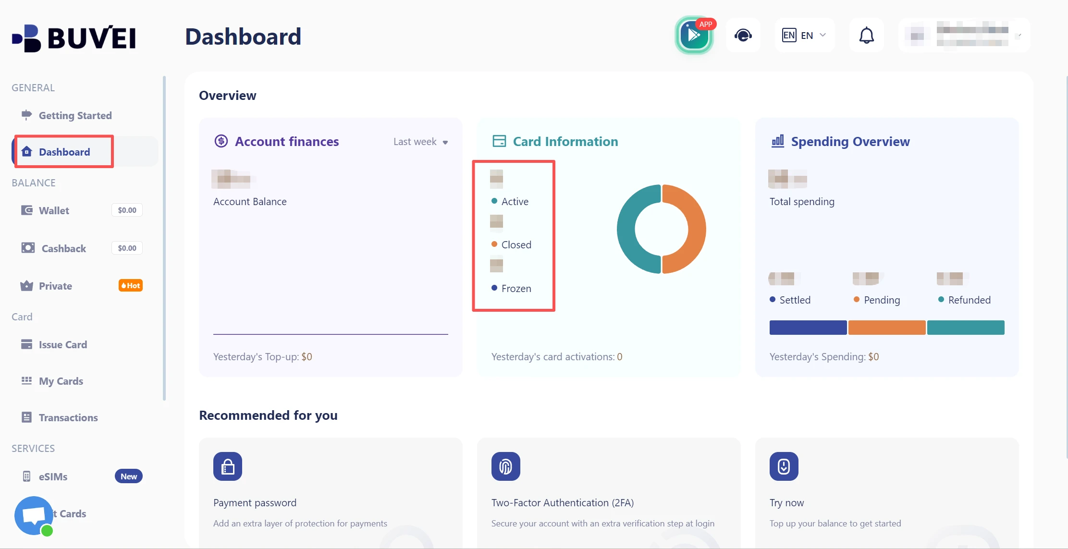Click "Yesterday's card activations: 0" text
This screenshot has height=549, width=1068.
tap(557, 357)
